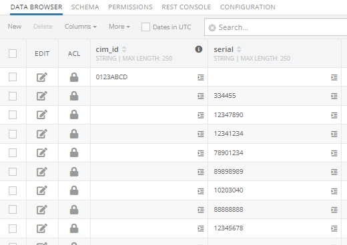Open the ACL lock for serial 12347890
The image size is (347, 245).
tap(74, 115)
